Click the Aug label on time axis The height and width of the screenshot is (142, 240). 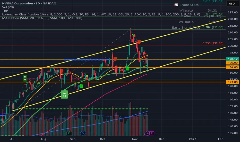pyautogui.click(x=43, y=139)
